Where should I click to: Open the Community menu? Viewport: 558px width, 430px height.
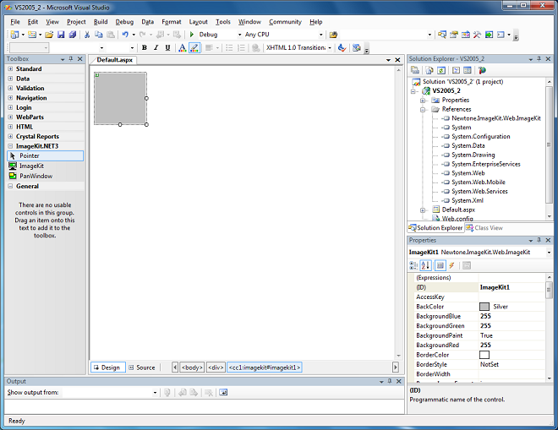[285, 22]
